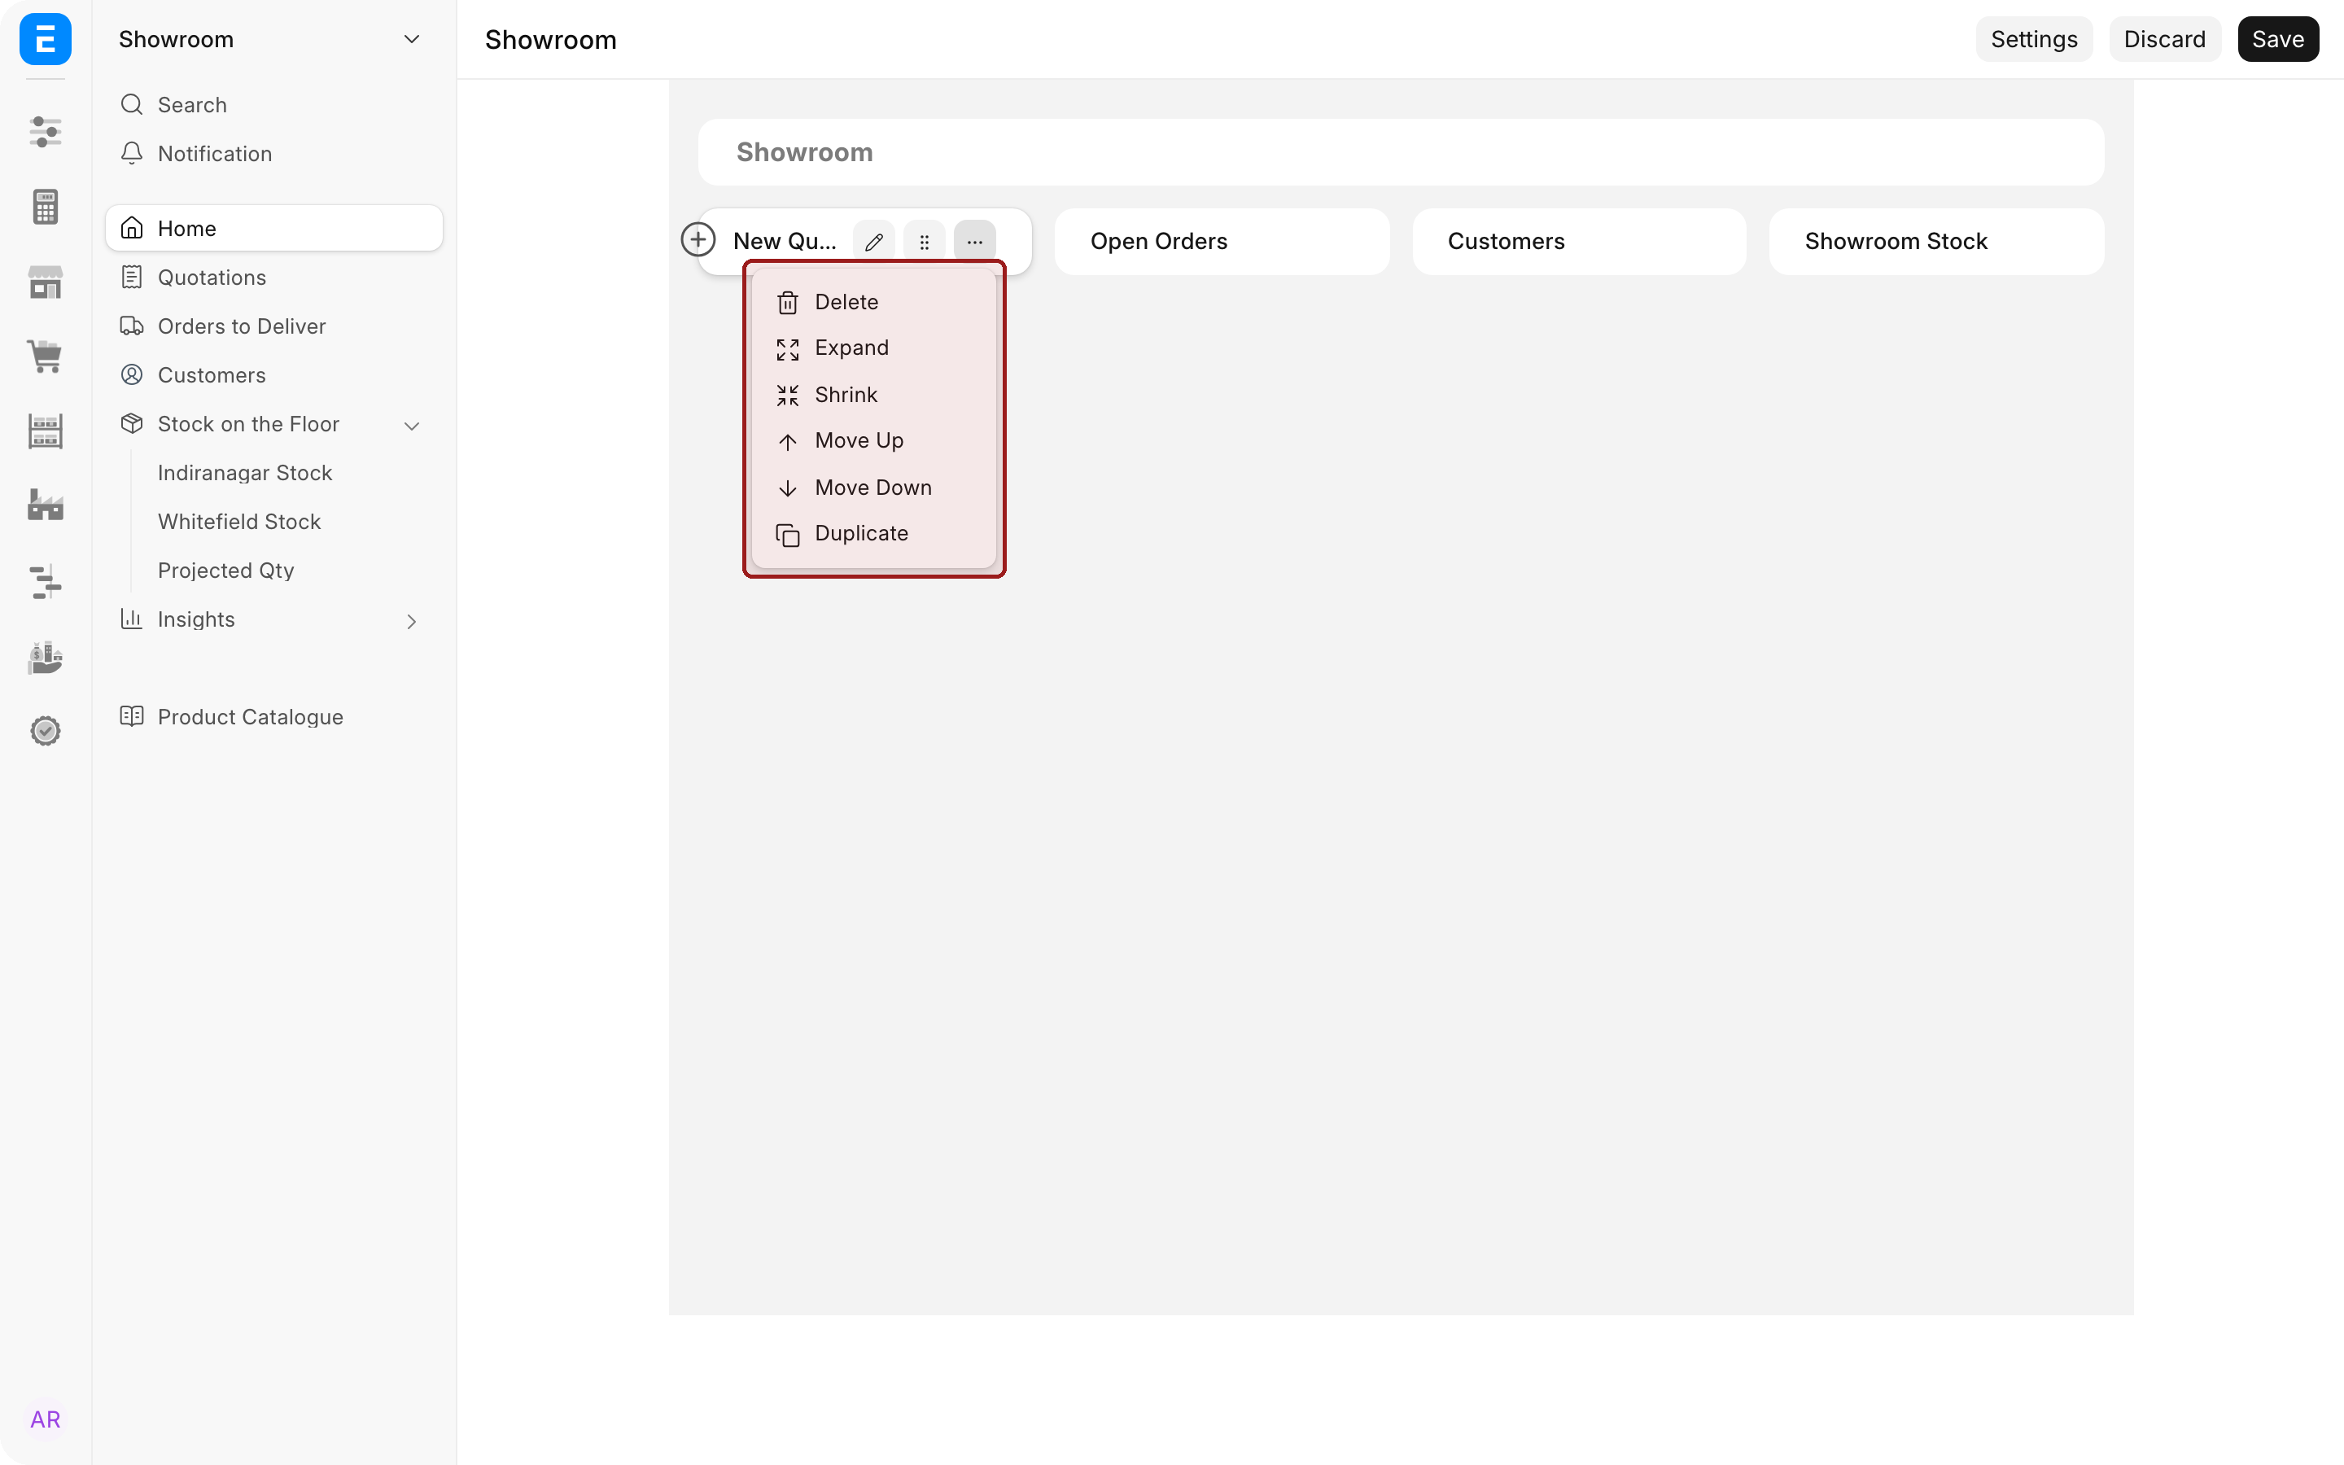2344x1465 pixels.
Task: Open Search in the sidebar
Action: pyautogui.click(x=274, y=105)
